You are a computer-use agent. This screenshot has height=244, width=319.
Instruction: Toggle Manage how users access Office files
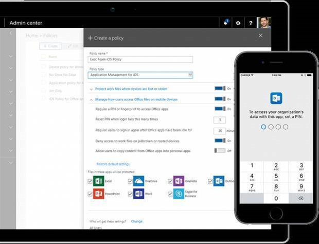pos(220,99)
